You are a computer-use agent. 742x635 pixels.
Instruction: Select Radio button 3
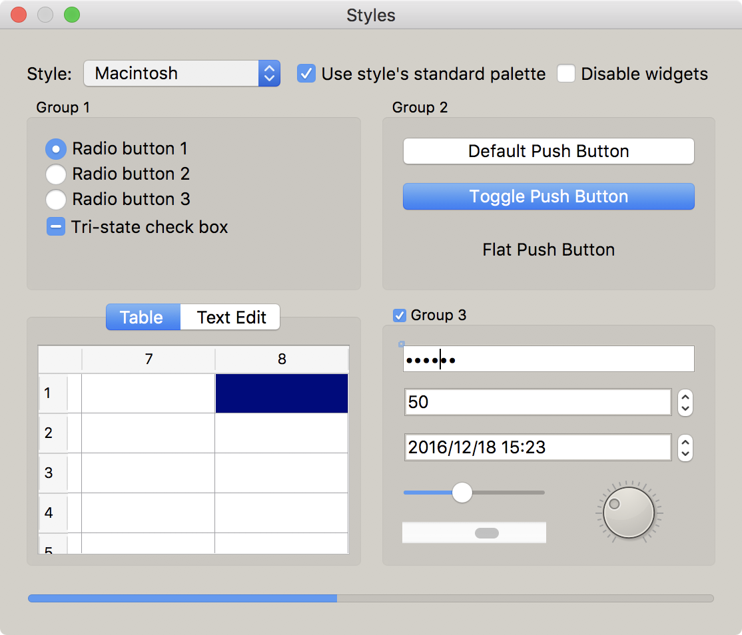pos(56,199)
